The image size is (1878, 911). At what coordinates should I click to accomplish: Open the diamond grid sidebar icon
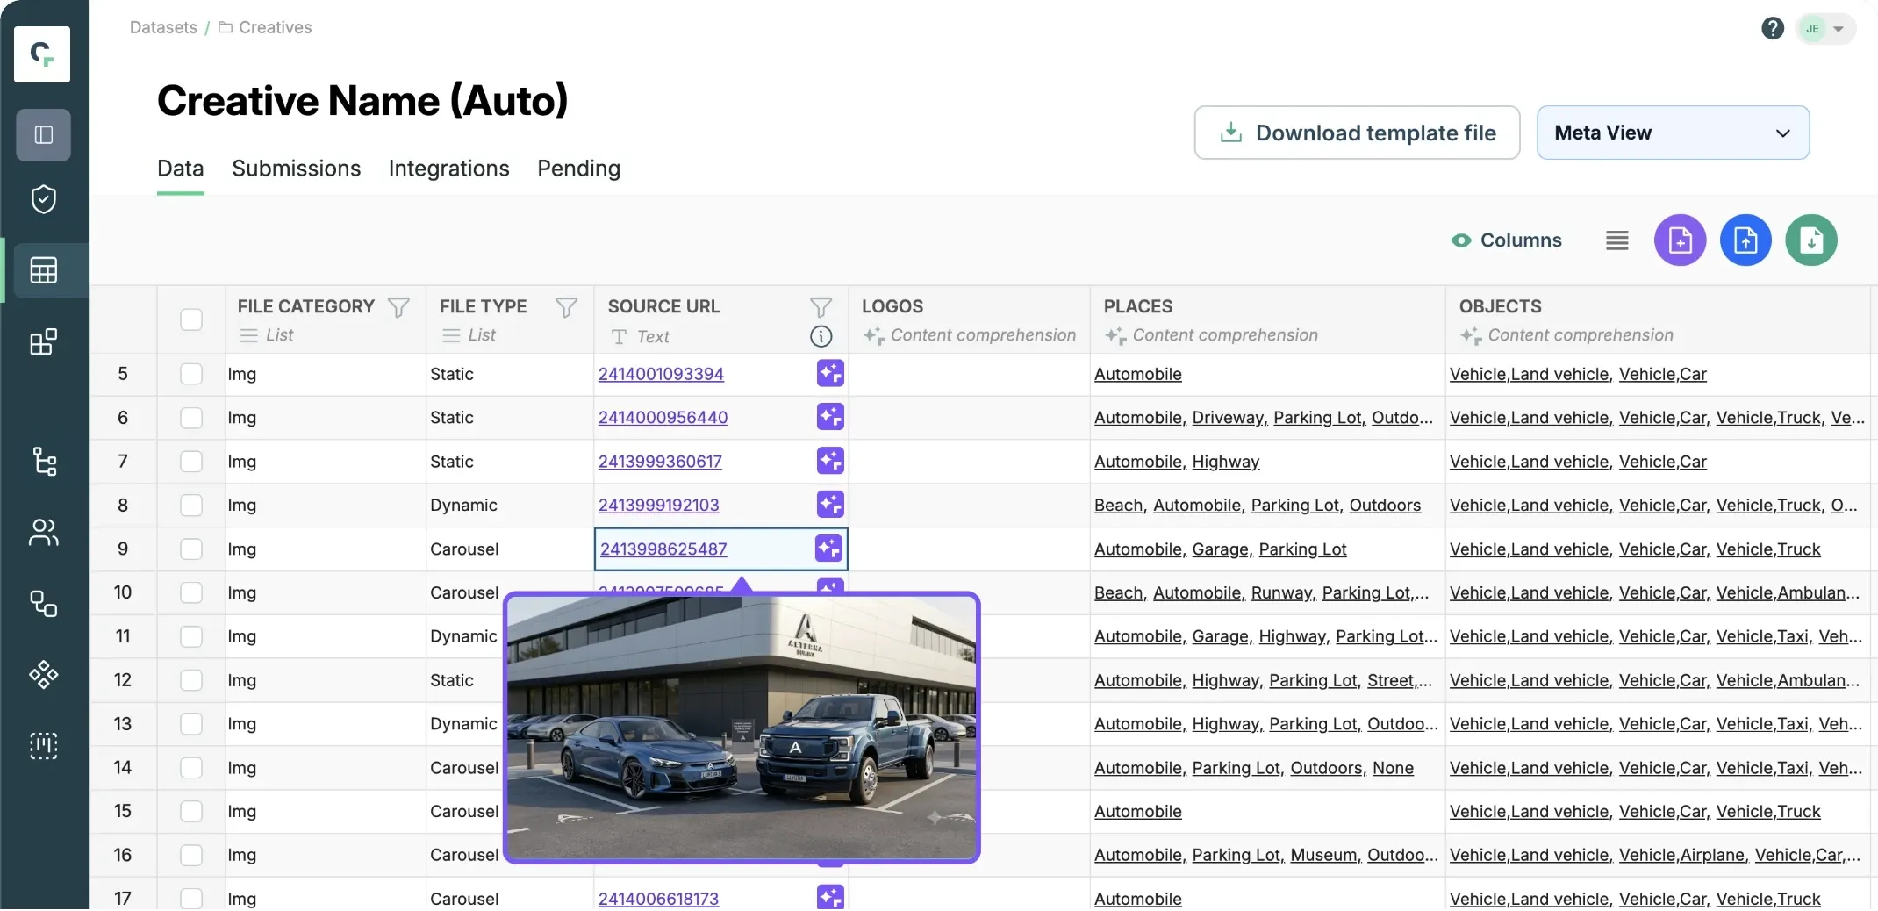[43, 674]
